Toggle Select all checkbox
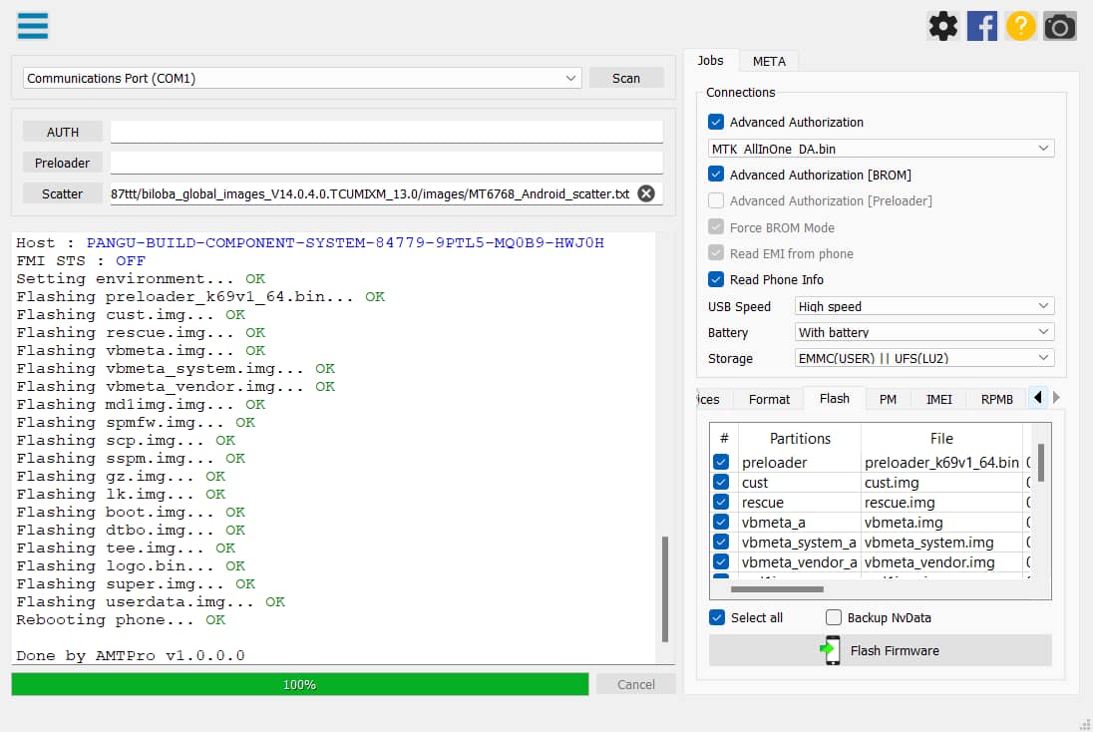 (x=717, y=617)
